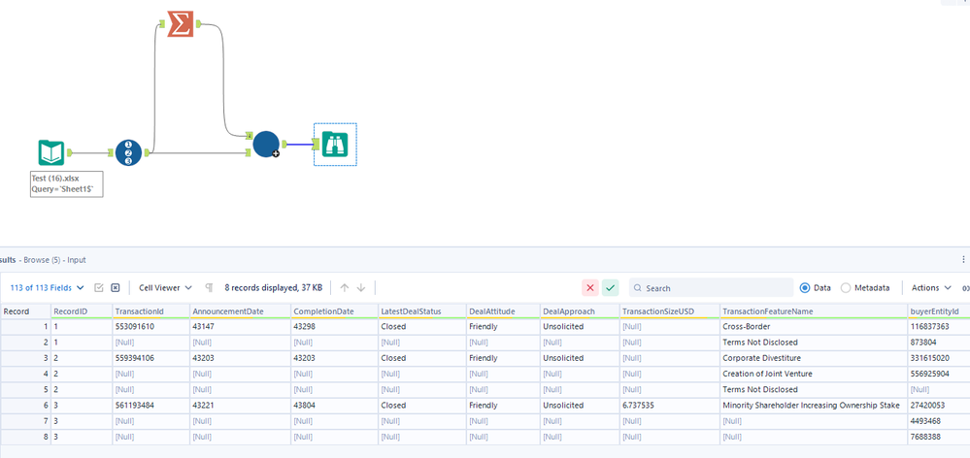Image resolution: width=970 pixels, height=458 pixels.
Task: Click in the results Search field
Action: tap(711, 287)
